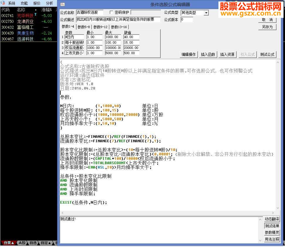Click the application logo icon beside 系统
The height and width of the screenshot is (247, 285).
pyautogui.click(x=3, y=3)
